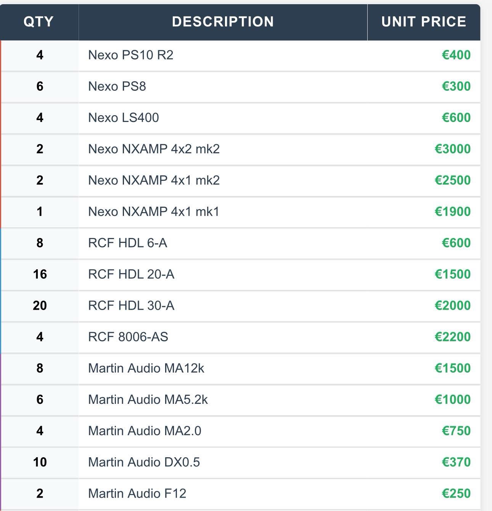Click the UNIT PRICE column header
This screenshot has width=492, height=511.
(x=424, y=22)
